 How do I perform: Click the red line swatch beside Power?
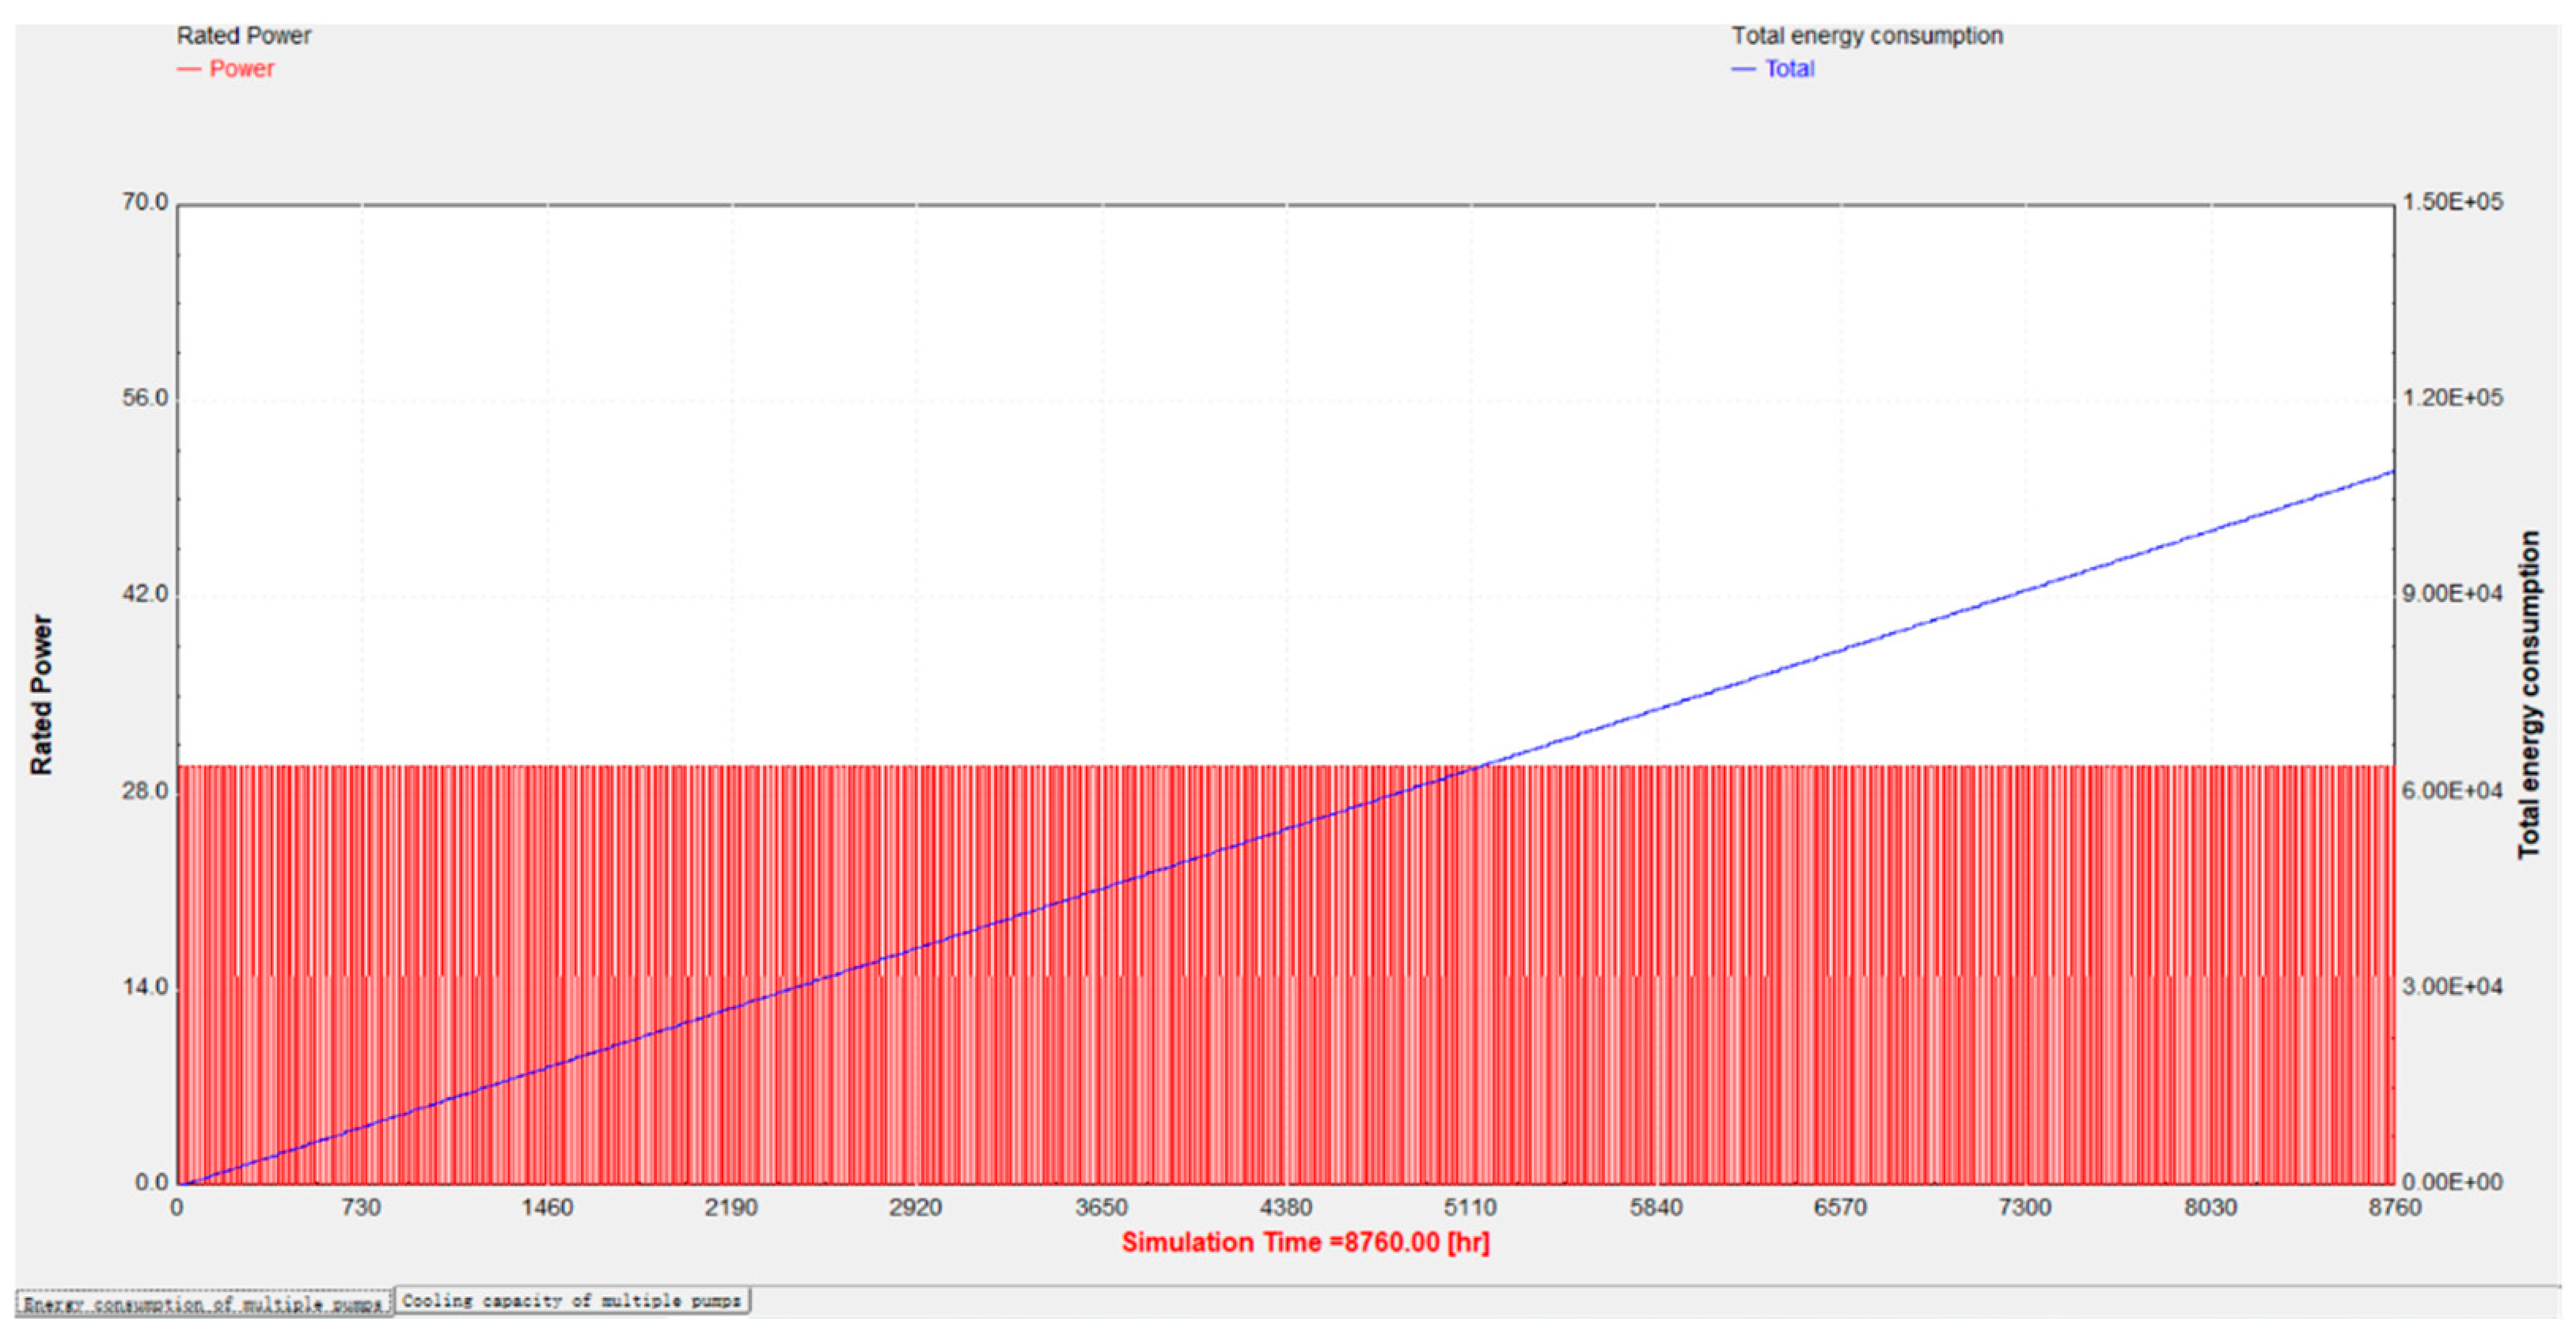(188, 69)
